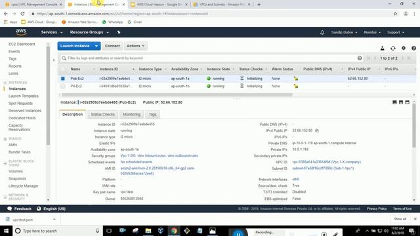Click the Connect button

[112, 46]
